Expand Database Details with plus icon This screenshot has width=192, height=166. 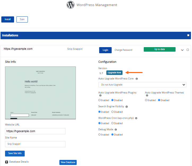(x=7, y=162)
